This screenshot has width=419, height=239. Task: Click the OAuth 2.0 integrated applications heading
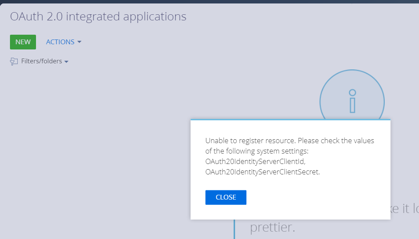(98, 16)
